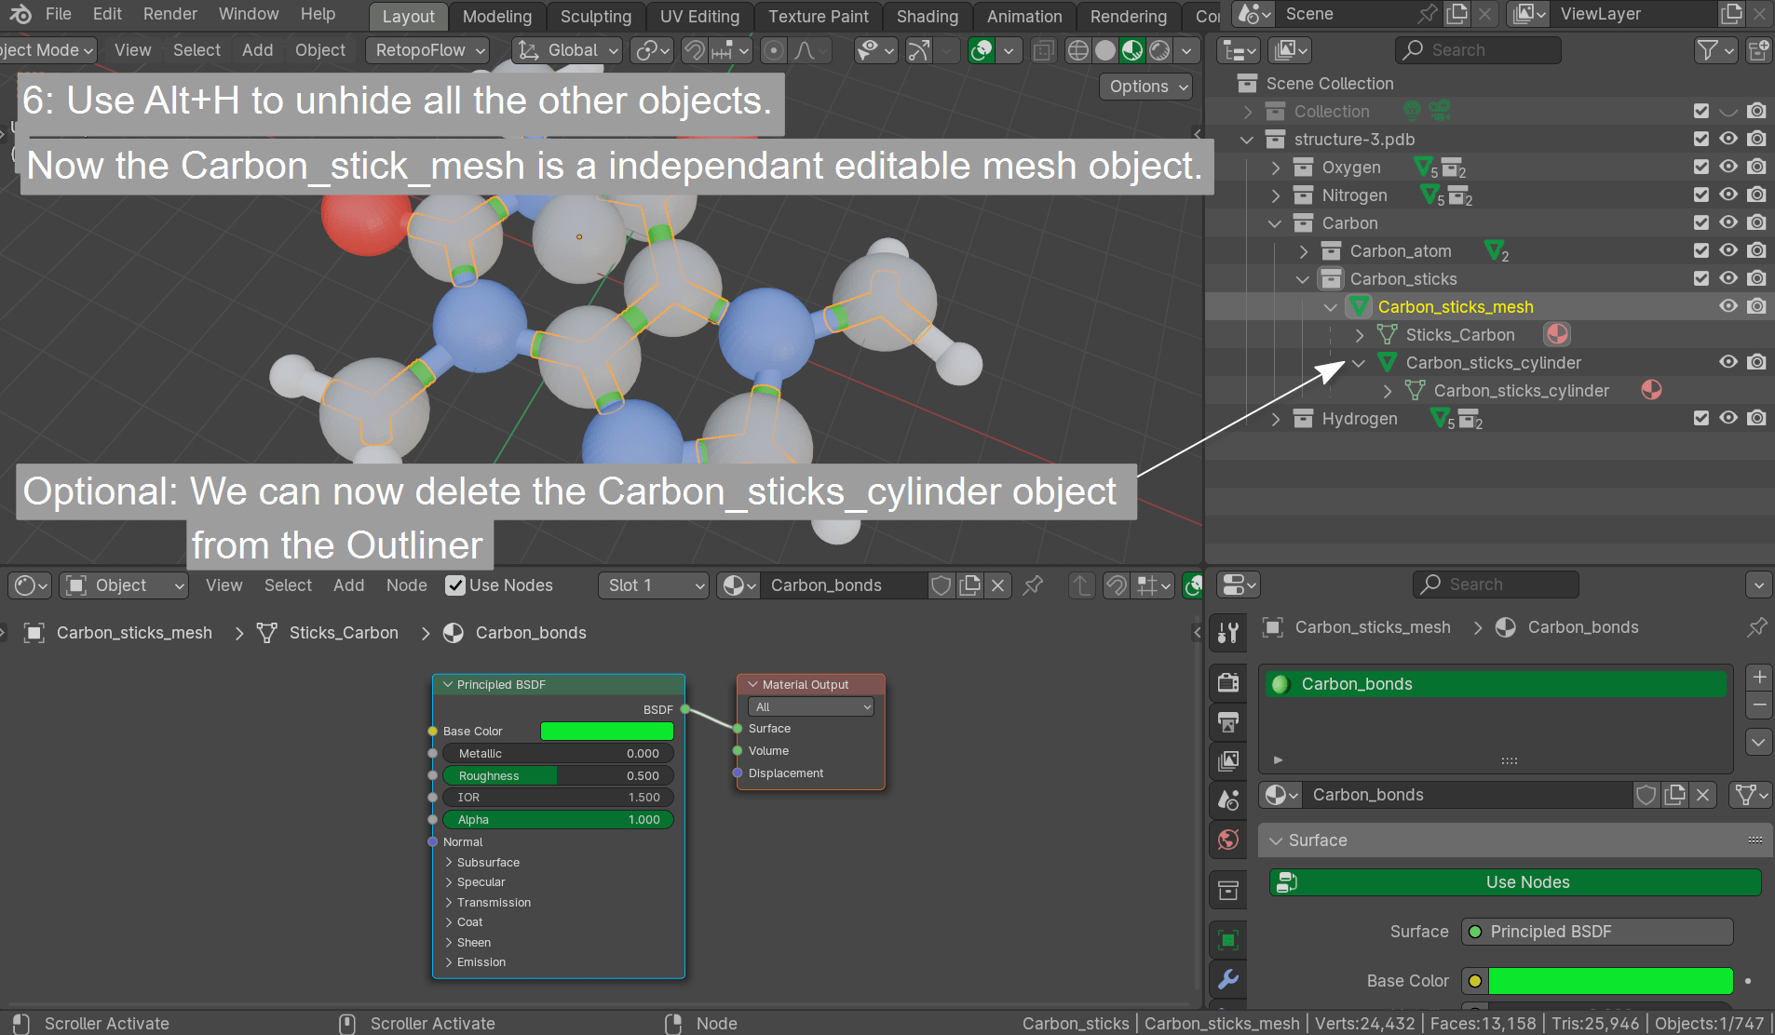Image resolution: width=1775 pixels, height=1035 pixels.
Task: Open the Render properties tab
Action: coord(1228,682)
